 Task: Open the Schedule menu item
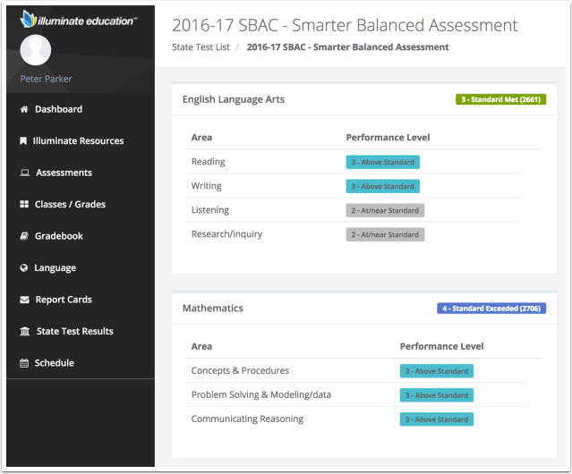[x=55, y=363]
